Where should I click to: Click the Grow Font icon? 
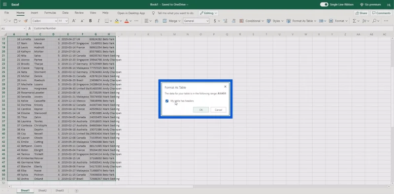click(73, 21)
